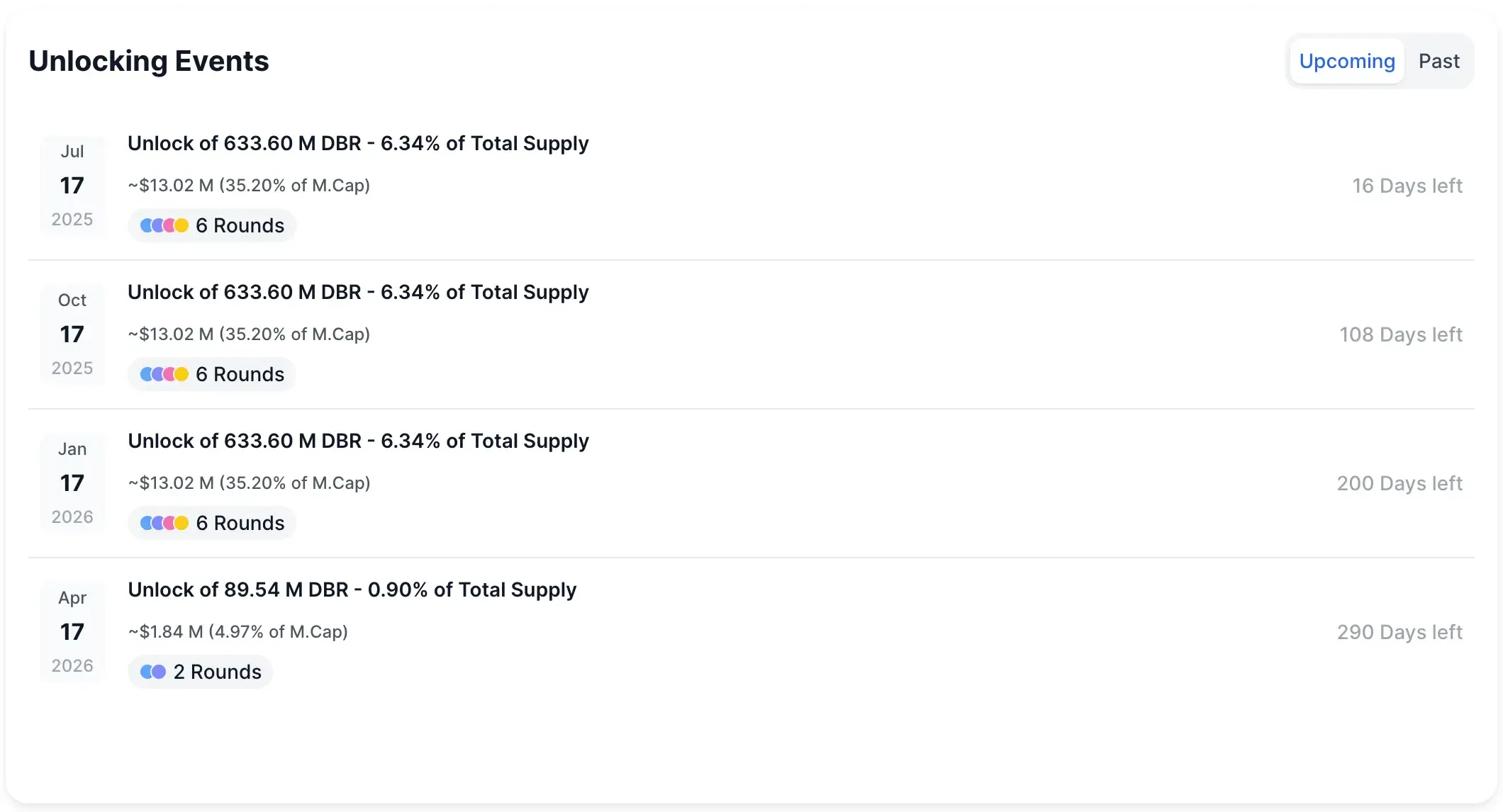Switch to the Past tab

pos(1438,62)
